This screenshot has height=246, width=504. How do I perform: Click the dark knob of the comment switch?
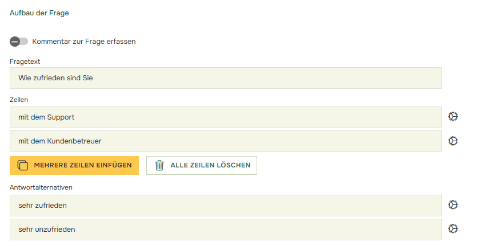(15, 42)
